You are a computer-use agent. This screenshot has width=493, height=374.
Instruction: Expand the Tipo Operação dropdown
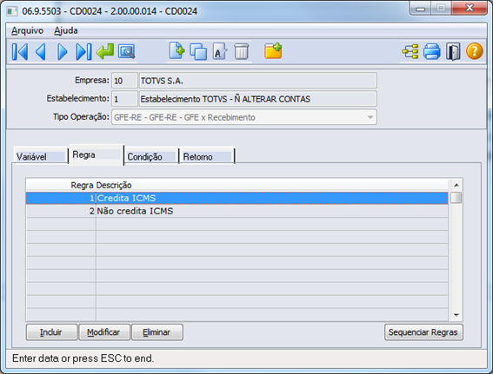370,117
